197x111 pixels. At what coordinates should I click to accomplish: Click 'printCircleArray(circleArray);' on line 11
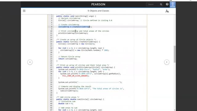click(x=73, y=33)
